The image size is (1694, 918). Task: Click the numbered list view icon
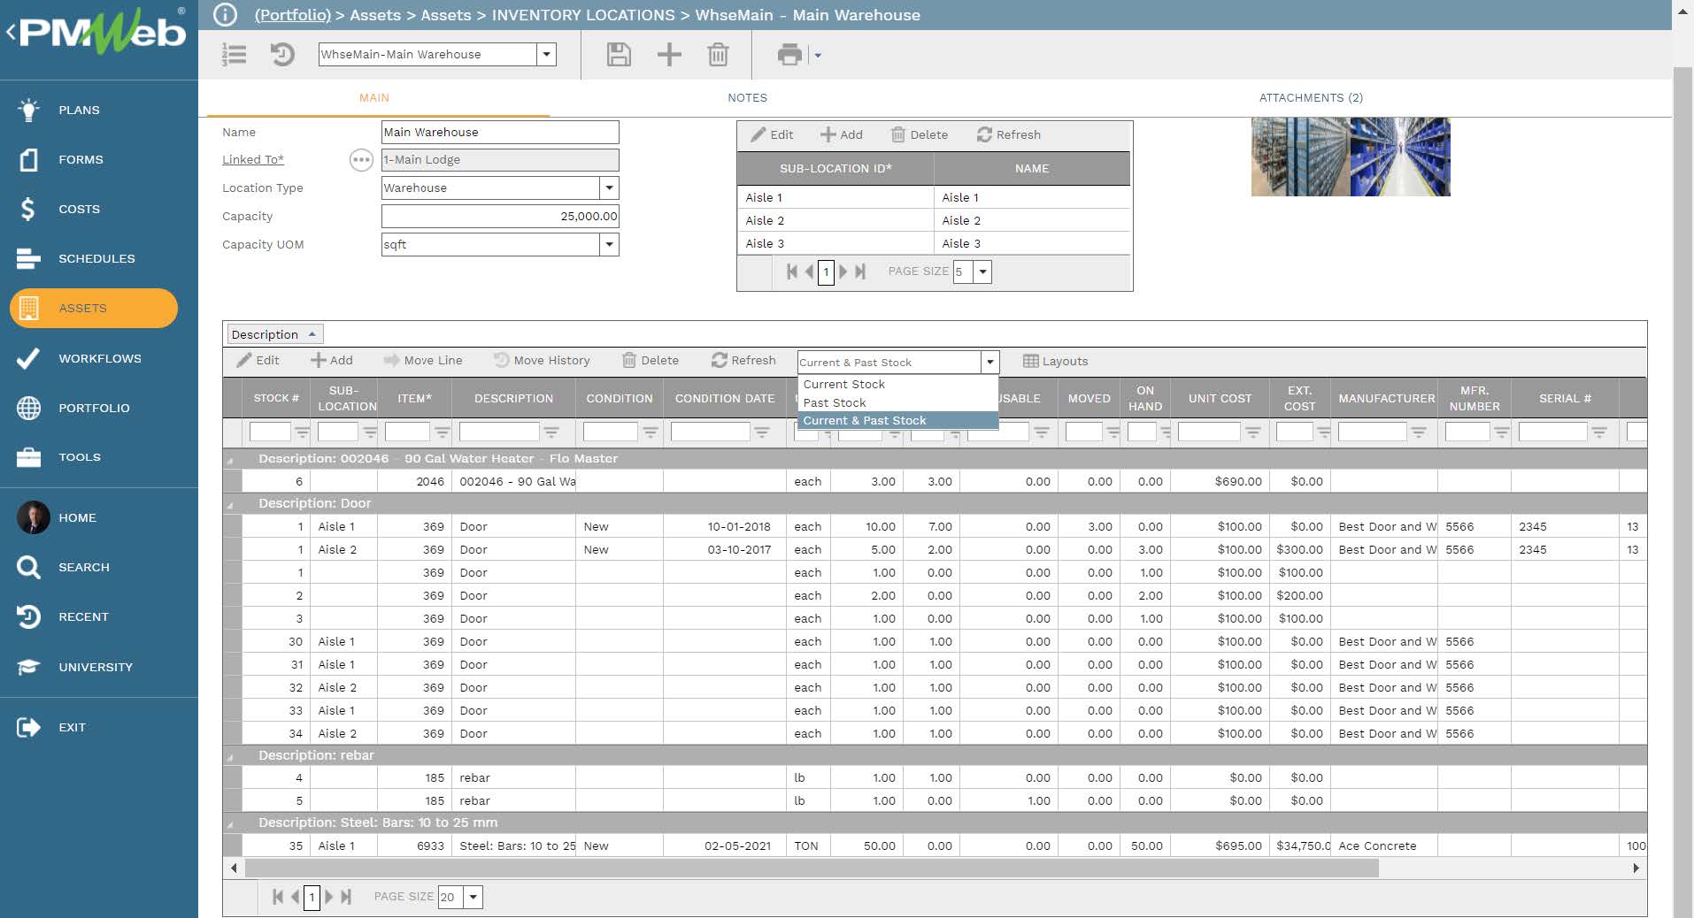point(234,55)
